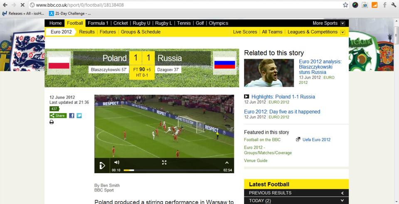
Task: Open 'Blaszczykowski stuns Russia' analysis link
Action: pos(320,67)
